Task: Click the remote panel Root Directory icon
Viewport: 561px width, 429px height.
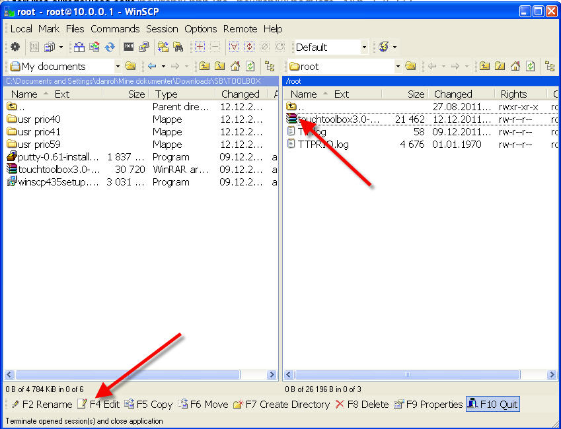Action: 500,66
